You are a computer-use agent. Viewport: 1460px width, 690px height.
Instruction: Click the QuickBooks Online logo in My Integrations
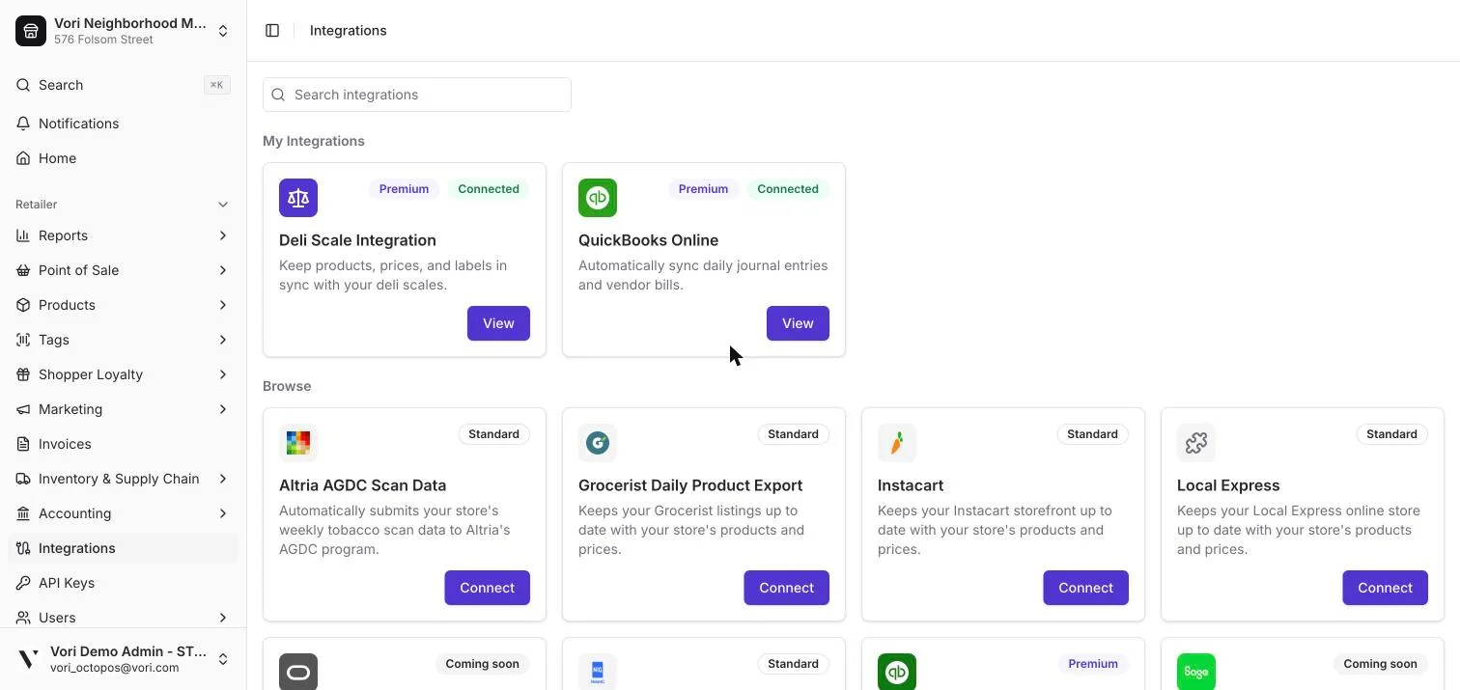point(598,198)
